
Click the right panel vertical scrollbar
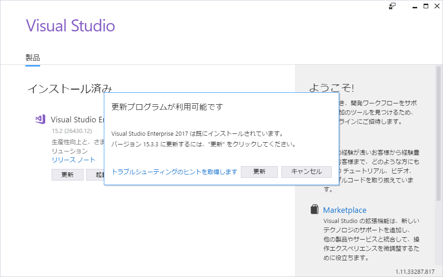coord(438,133)
